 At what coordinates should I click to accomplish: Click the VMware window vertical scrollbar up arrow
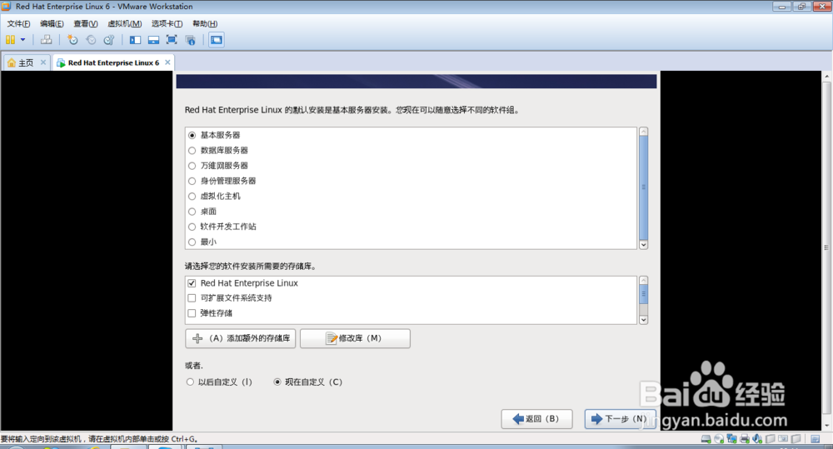tap(826, 77)
